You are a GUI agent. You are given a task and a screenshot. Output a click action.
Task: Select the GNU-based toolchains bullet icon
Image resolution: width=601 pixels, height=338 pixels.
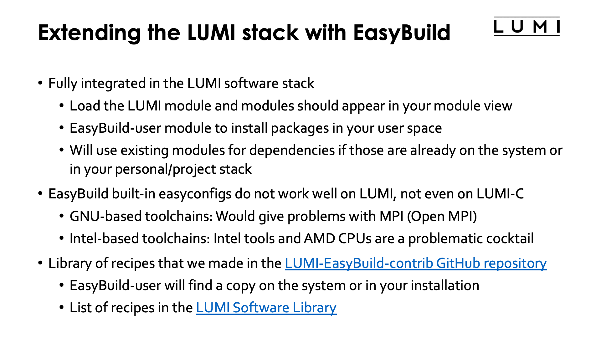coord(63,216)
